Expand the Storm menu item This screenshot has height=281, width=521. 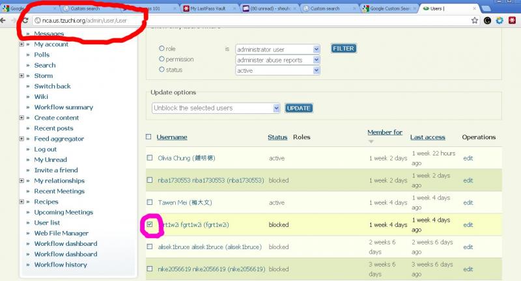[x=21, y=75]
